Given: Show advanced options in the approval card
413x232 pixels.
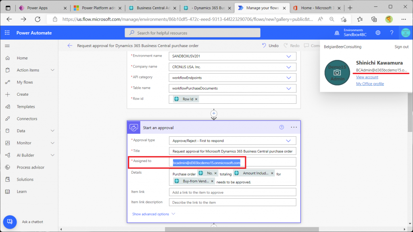Looking at the screenshot, I should 154,214.
